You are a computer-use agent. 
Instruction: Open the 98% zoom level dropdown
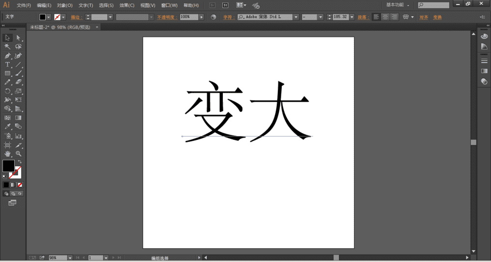[70, 258]
